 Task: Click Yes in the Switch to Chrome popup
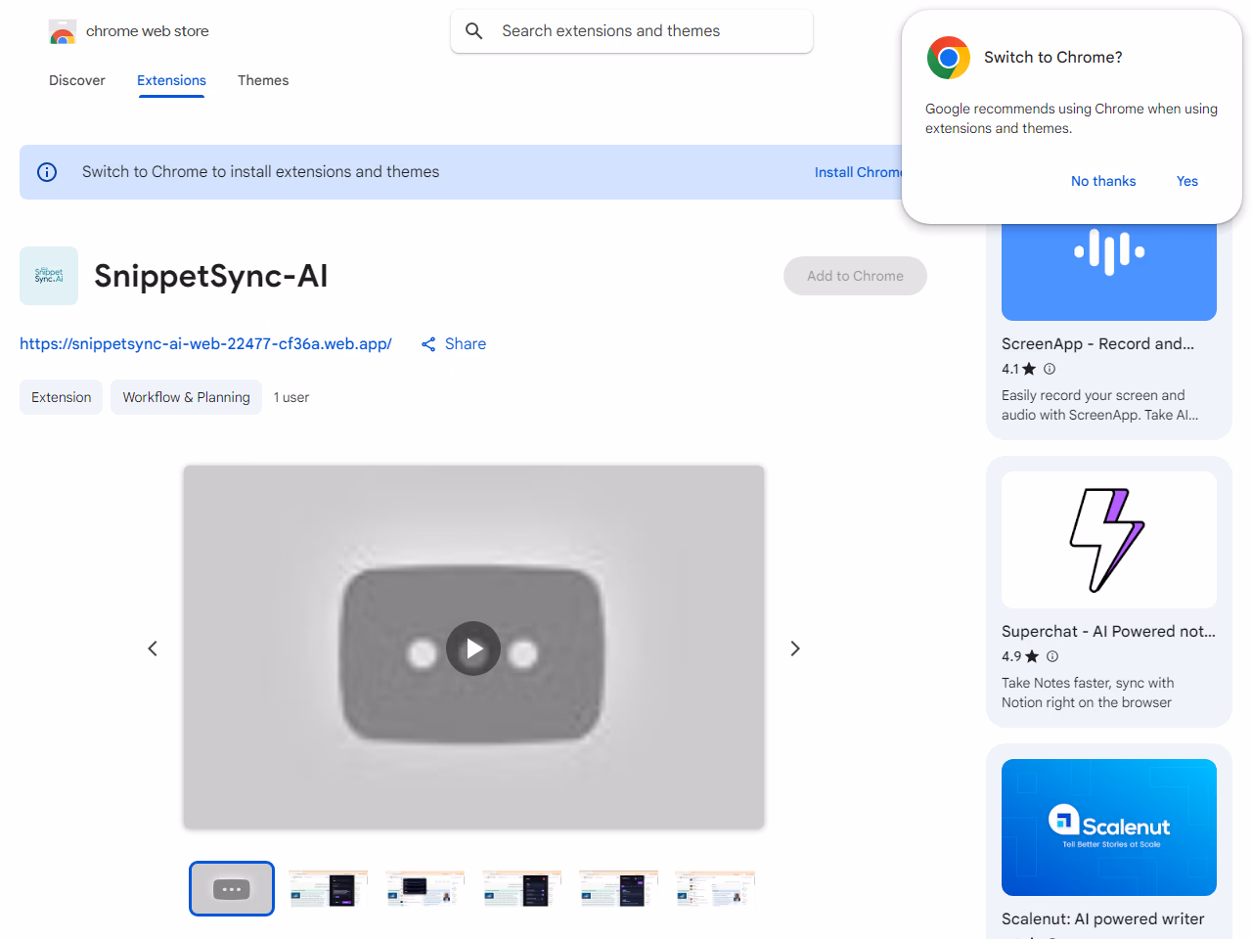1186,181
